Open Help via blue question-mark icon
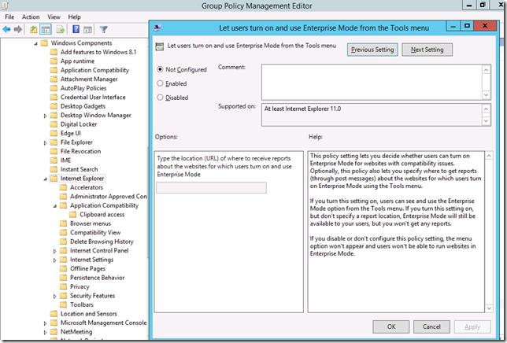The image size is (507, 343). [x=76, y=30]
